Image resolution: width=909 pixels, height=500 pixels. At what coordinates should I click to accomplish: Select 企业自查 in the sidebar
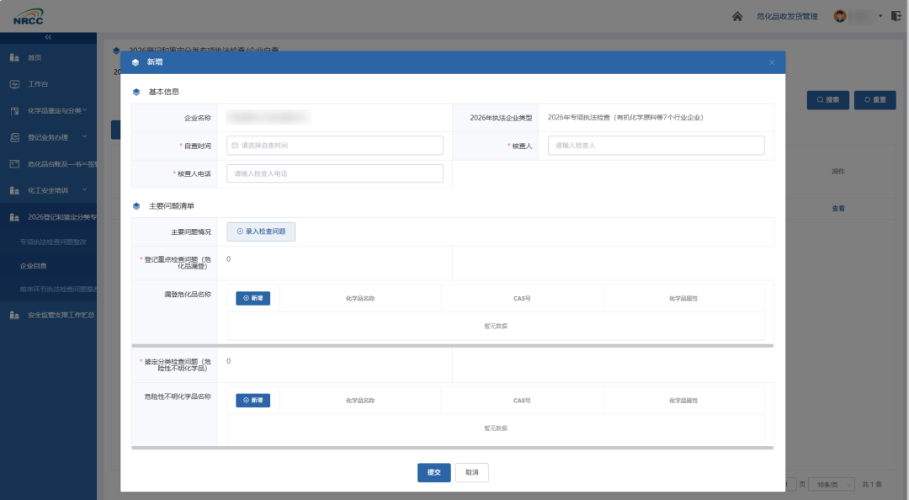coord(34,266)
